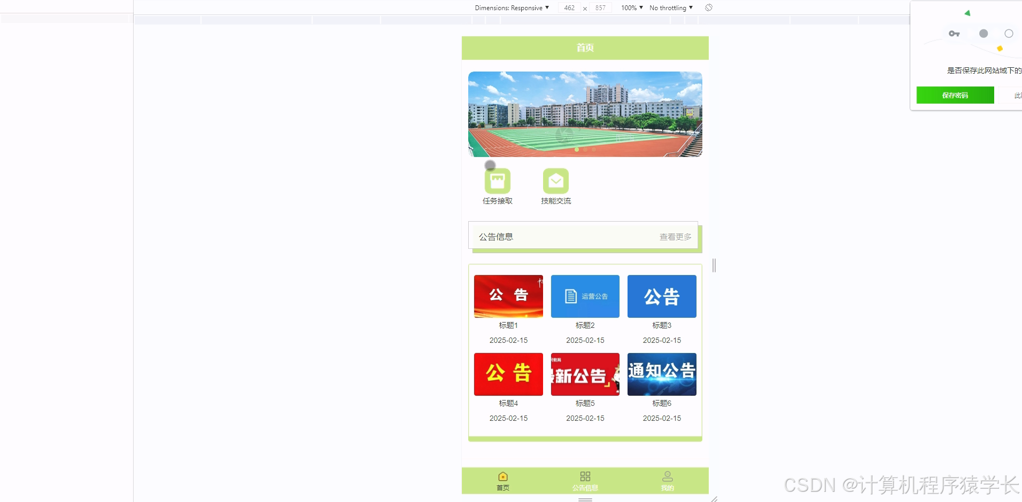This screenshot has height=502, width=1022.
Task: Tap the 技能交流 envelope icon
Action: pos(555,181)
